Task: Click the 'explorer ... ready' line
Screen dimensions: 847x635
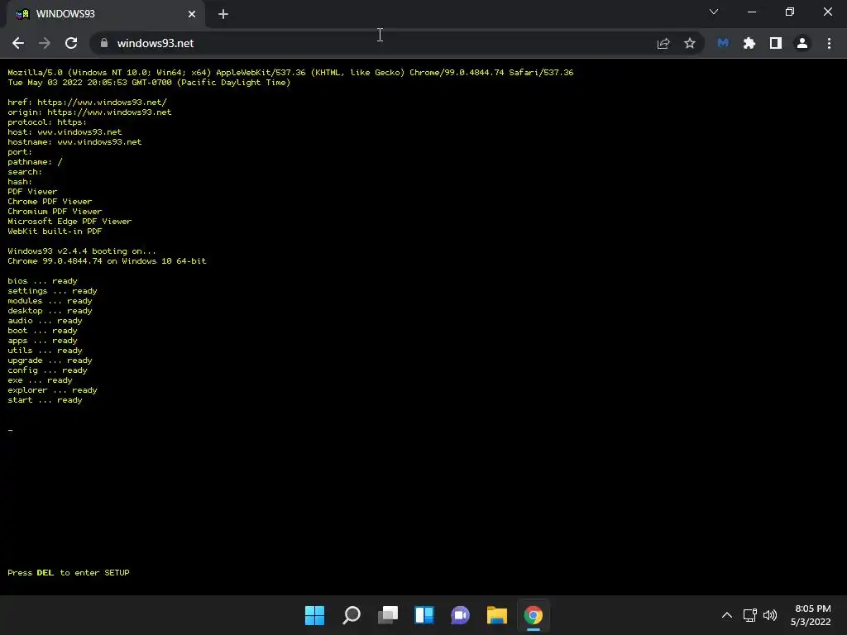Action: 52,390
